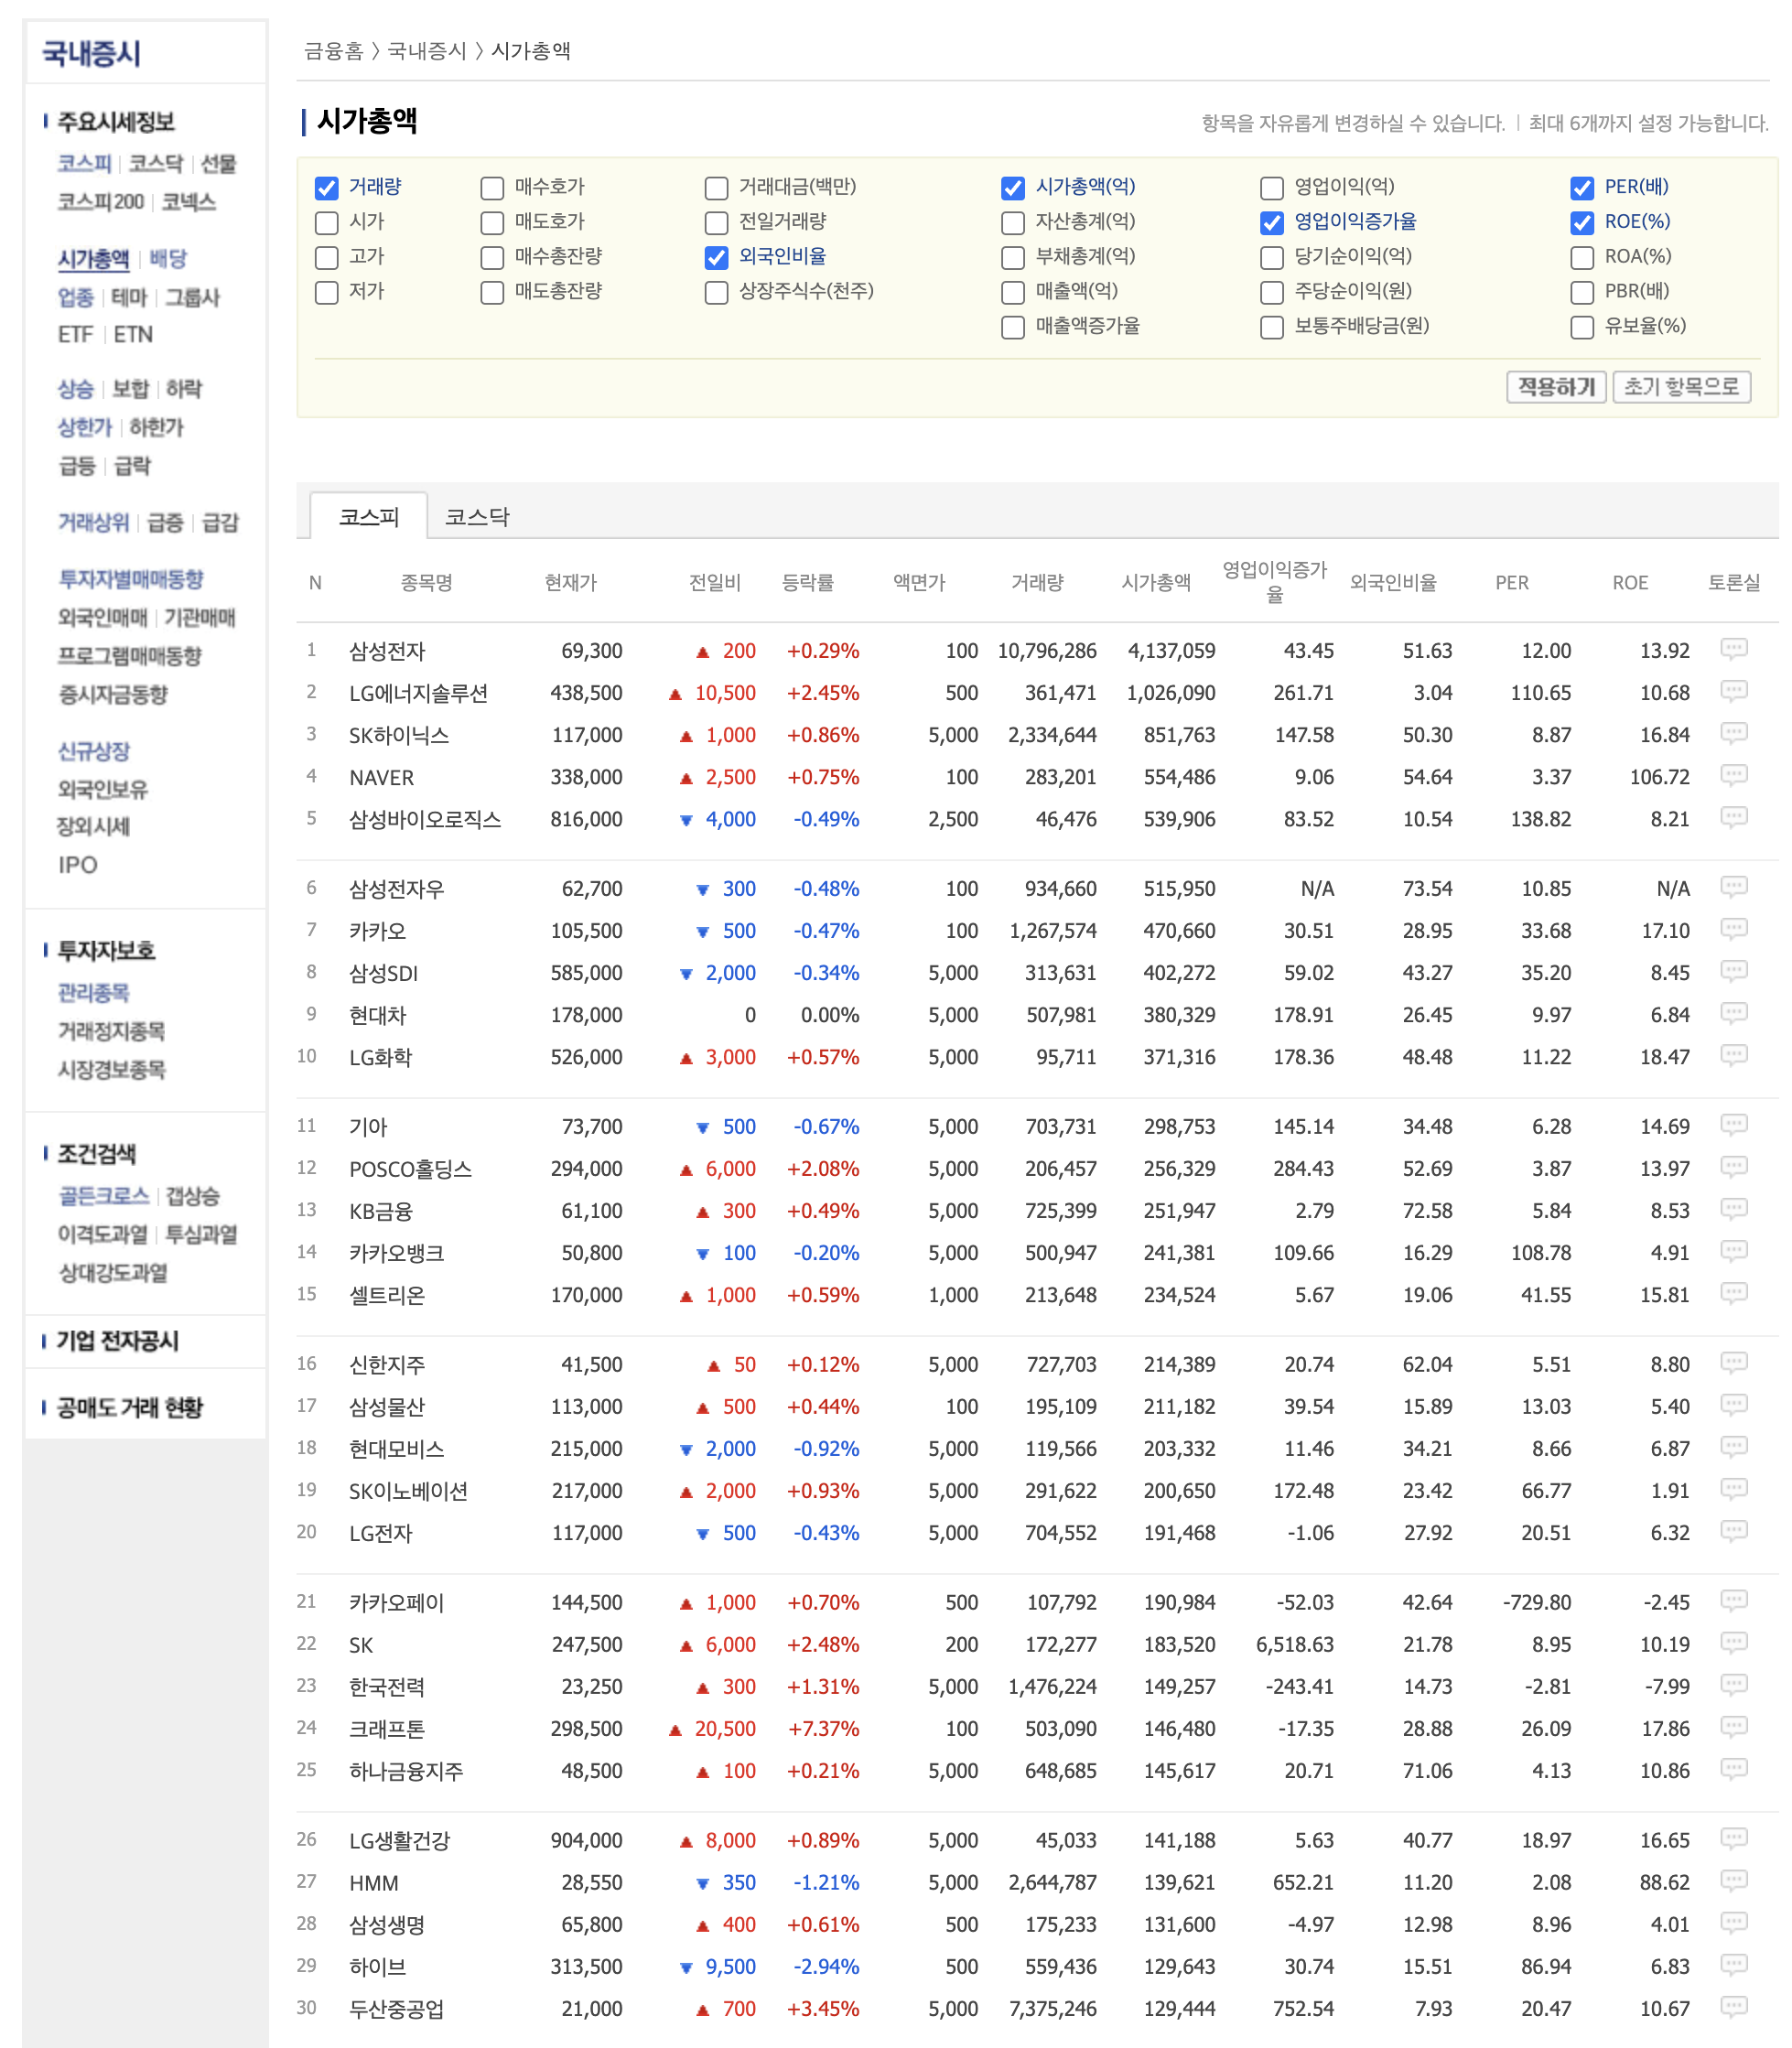This screenshot has height=2048, width=1792.
Task: Open discussion icon for LG화학
Action: coord(1733,1055)
